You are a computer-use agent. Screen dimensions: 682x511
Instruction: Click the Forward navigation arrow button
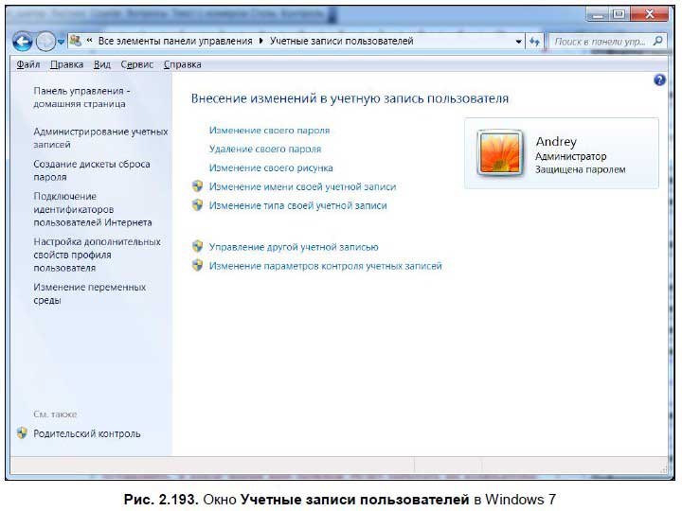pos(45,43)
